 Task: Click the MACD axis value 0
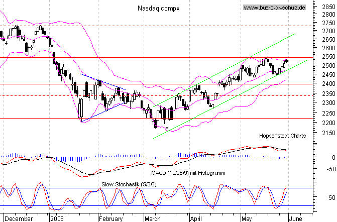click(333, 158)
